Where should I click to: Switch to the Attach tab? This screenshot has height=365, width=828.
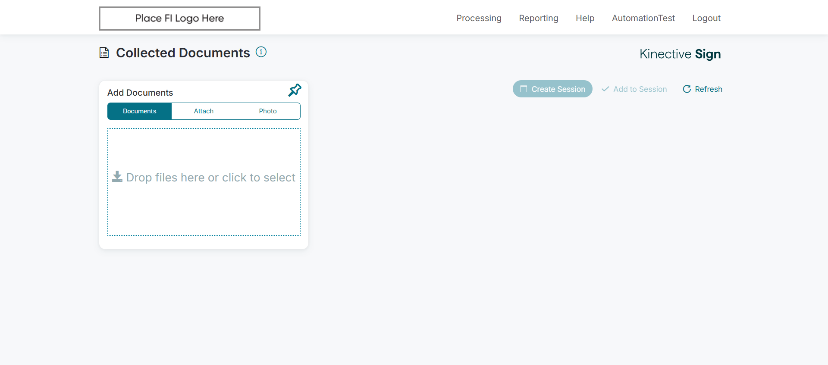pyautogui.click(x=204, y=111)
